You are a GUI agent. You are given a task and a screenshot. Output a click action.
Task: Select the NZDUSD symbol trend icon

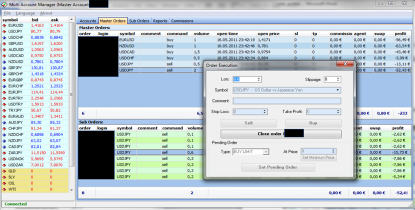[5, 62]
